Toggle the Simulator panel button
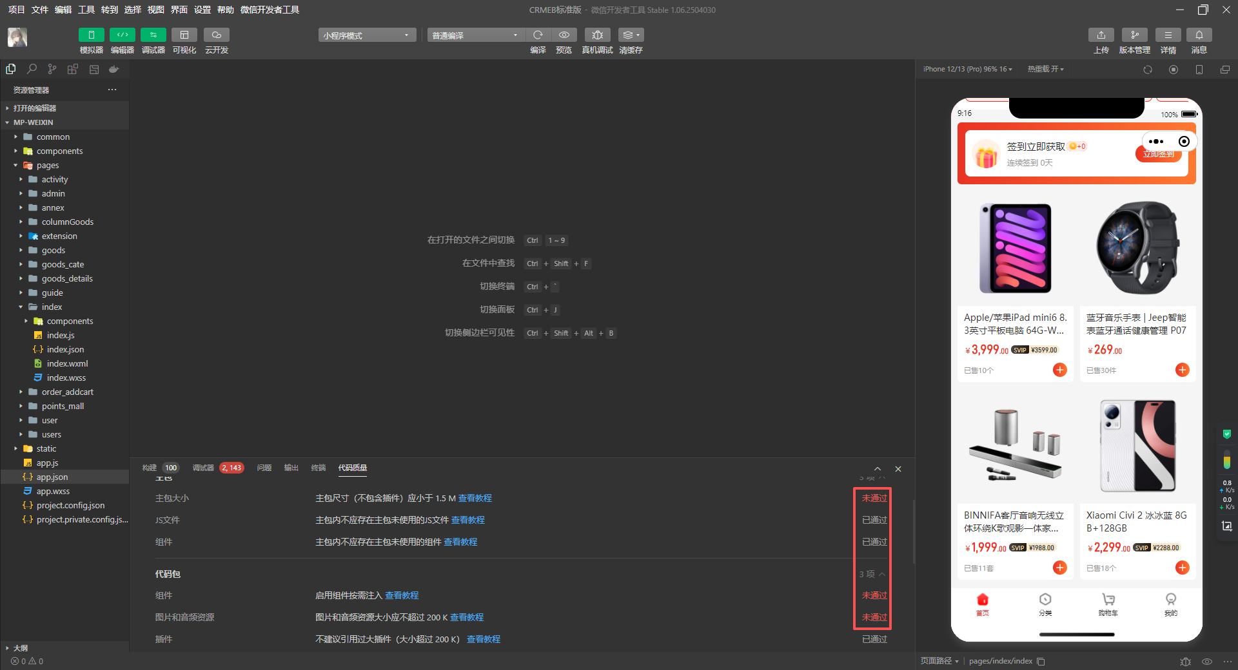Screen dimensions: 1238x670 [91, 35]
